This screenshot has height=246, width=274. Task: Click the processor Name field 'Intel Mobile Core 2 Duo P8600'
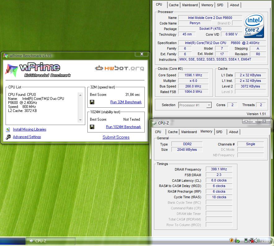[210, 18]
